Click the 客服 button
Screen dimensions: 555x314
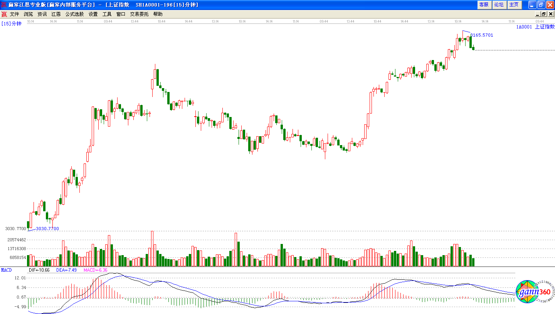coord(484,5)
